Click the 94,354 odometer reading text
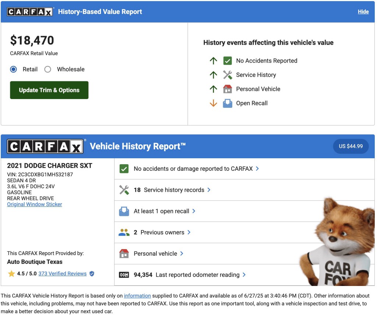Image resolution: width=377 pixels, height=318 pixels. click(187, 275)
